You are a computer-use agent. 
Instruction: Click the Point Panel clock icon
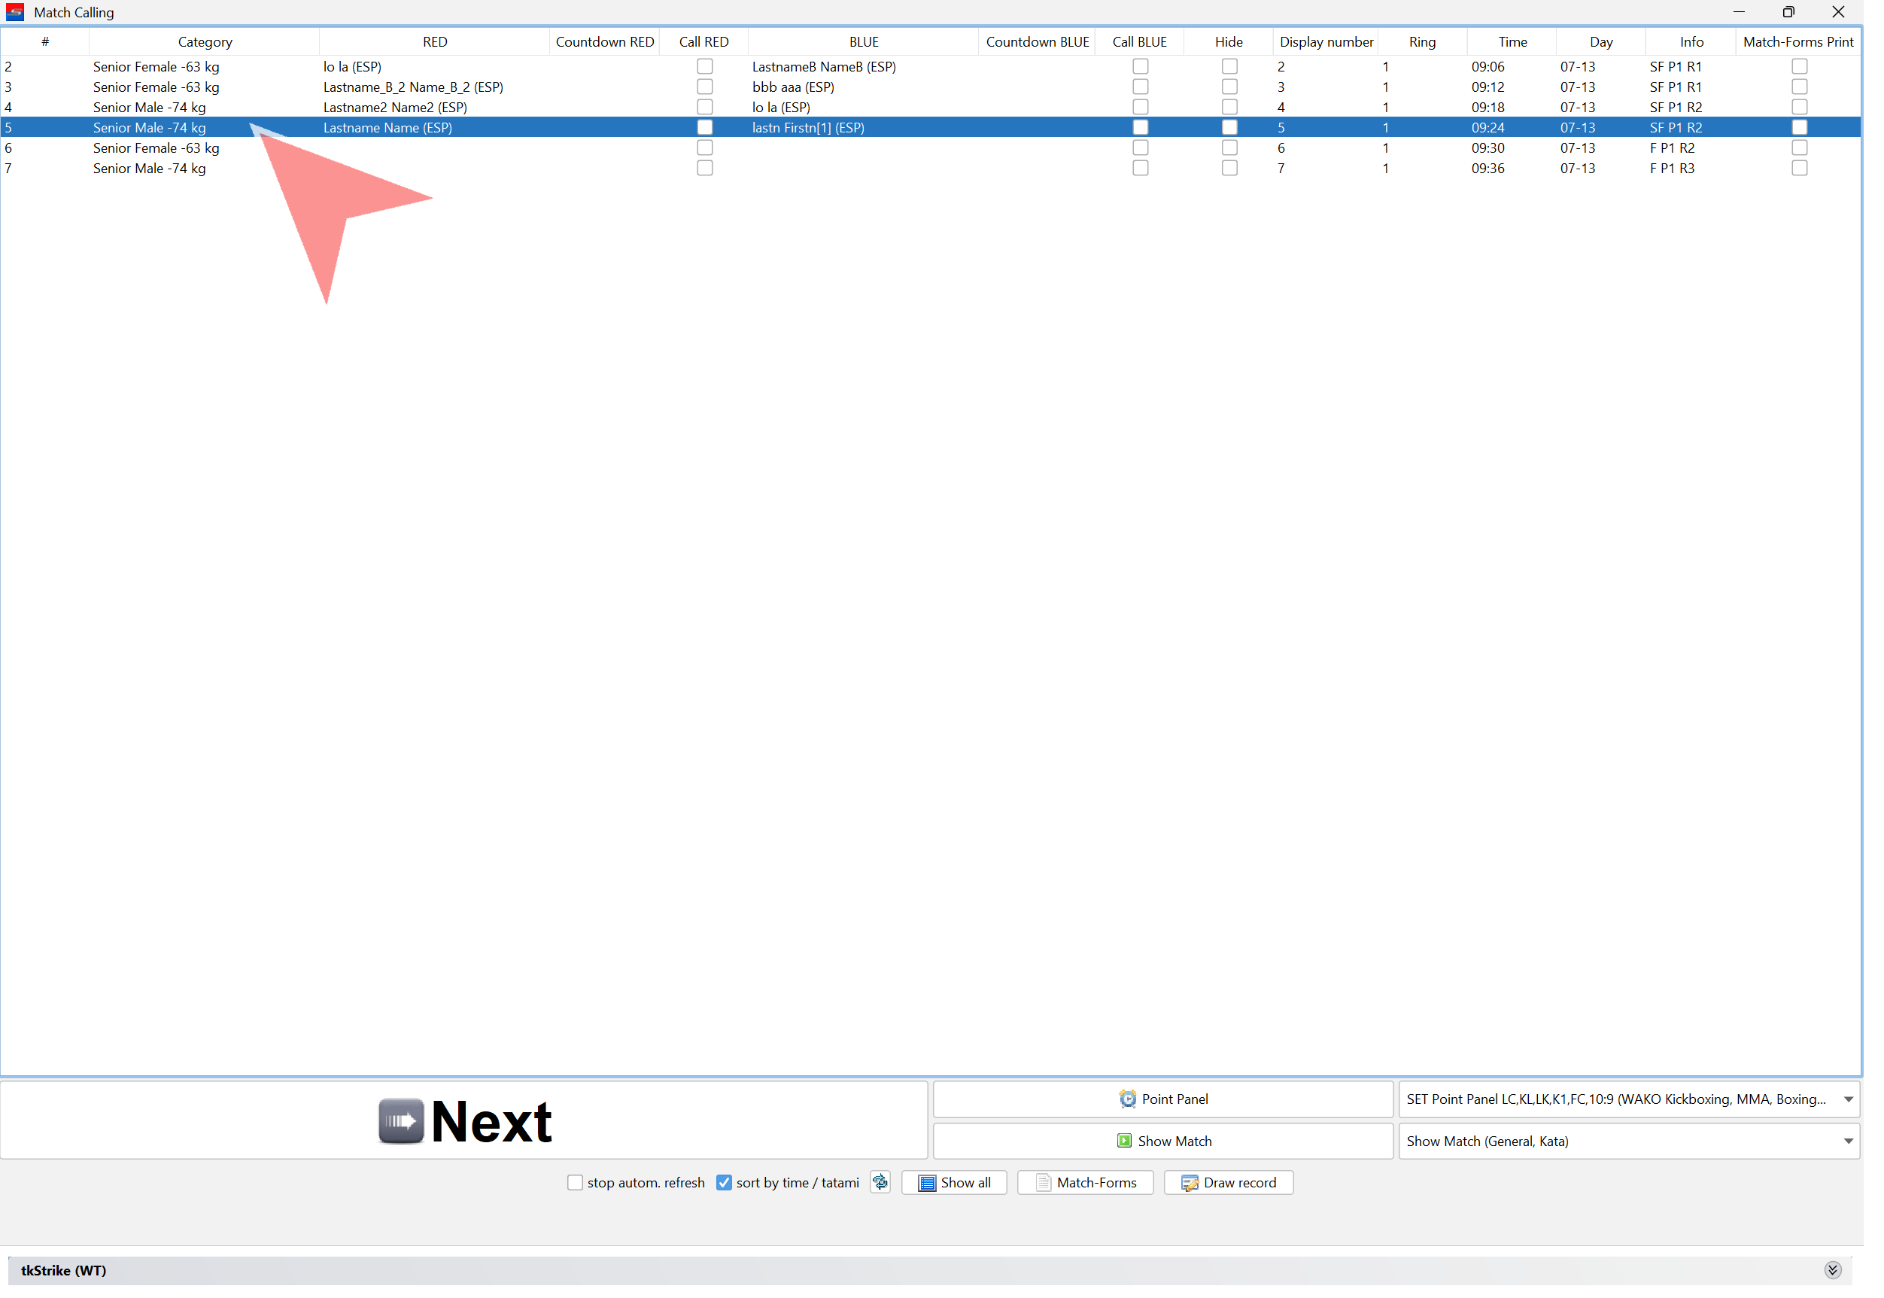coord(1127,1099)
